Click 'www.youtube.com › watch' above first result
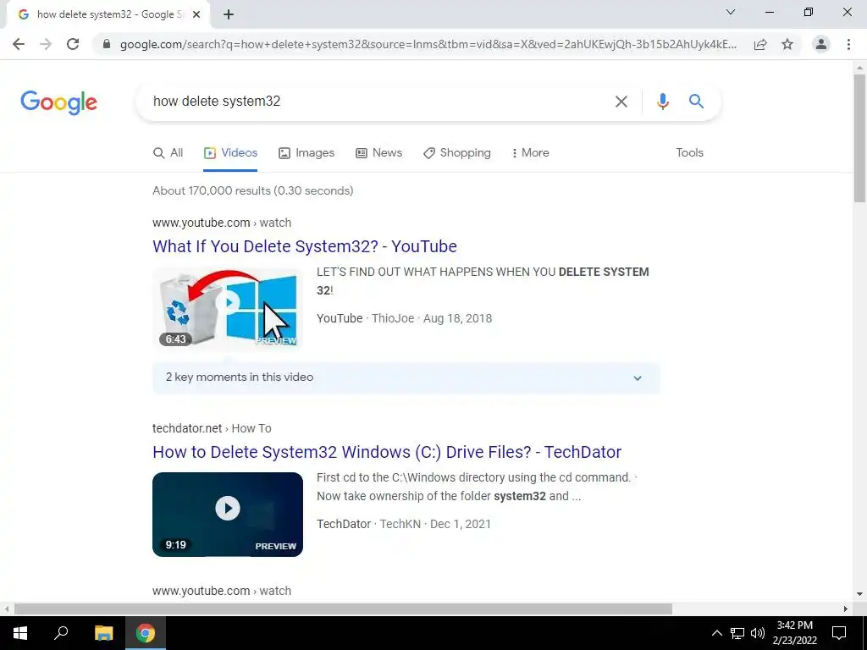The height and width of the screenshot is (650, 867). [222, 223]
